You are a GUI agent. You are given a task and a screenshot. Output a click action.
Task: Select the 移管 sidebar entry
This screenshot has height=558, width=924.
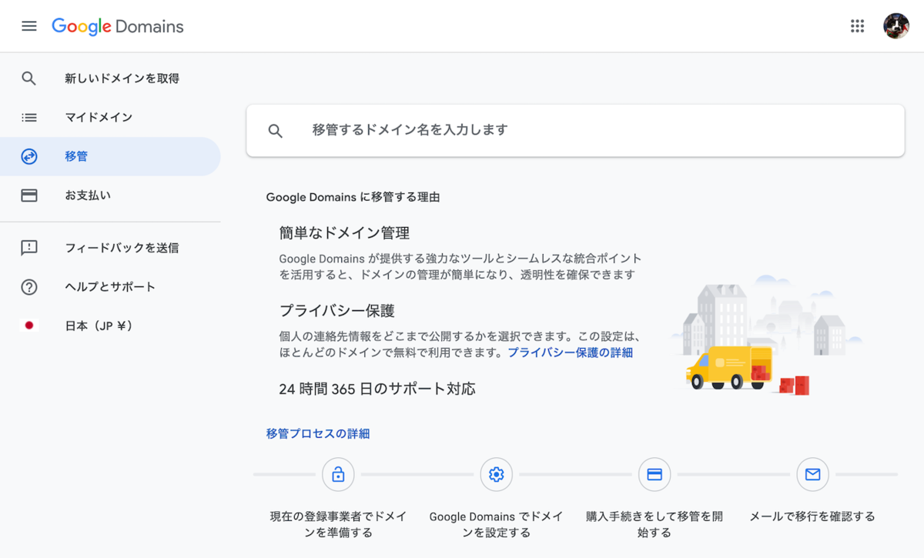[x=75, y=155]
